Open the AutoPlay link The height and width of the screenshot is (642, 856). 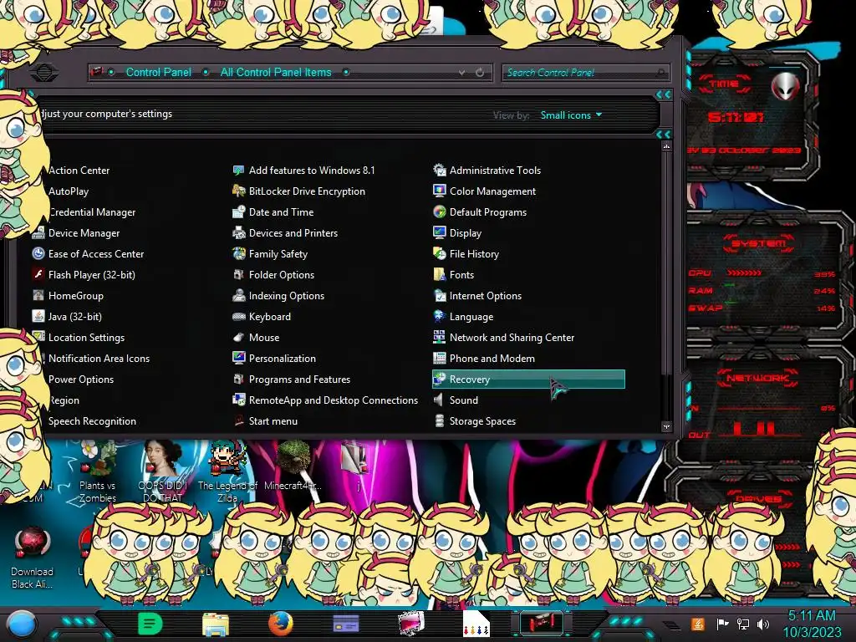[x=69, y=191]
